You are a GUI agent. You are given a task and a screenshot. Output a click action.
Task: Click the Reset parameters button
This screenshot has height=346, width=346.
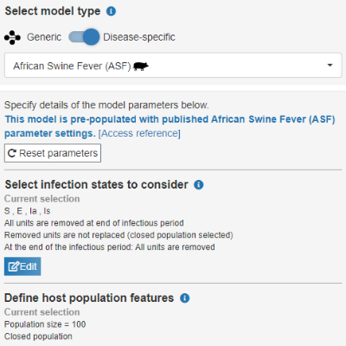(53, 153)
